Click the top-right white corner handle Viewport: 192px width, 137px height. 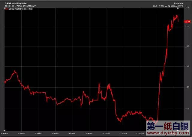click(178, 8)
